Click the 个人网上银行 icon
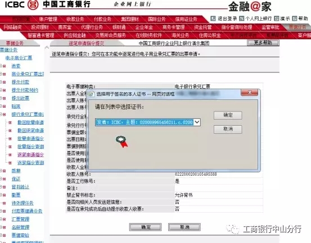The width and height of the screenshot is (311, 243). pyautogui.click(x=242, y=19)
